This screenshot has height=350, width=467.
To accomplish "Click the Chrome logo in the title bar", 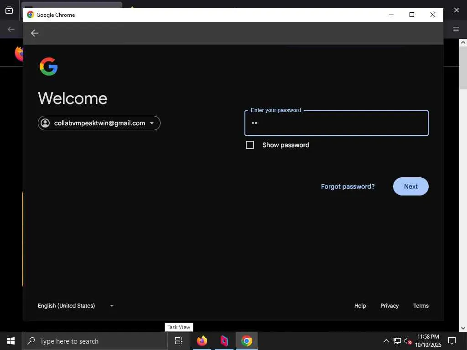I will (x=31, y=15).
